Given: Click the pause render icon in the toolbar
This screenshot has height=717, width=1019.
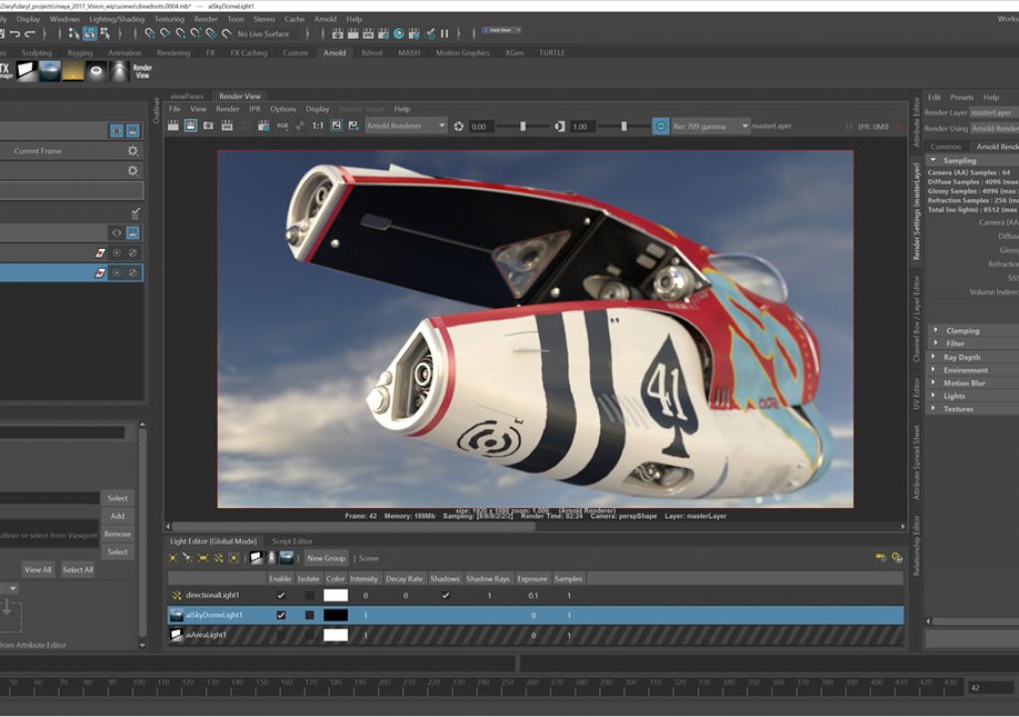Looking at the screenshot, I should pyautogui.click(x=445, y=33).
